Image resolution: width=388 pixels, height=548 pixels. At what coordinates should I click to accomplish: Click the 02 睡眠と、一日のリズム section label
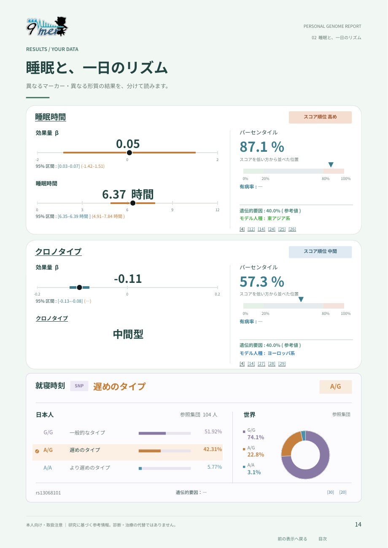337,38
